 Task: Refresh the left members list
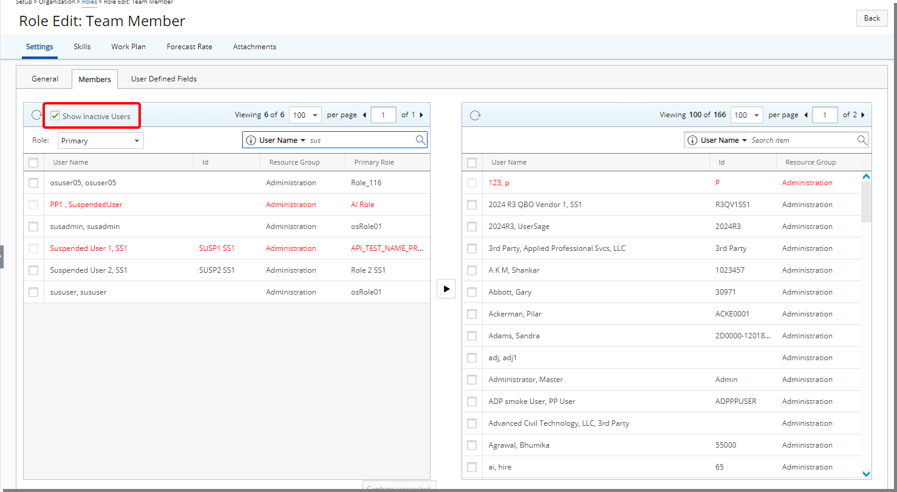pos(37,115)
